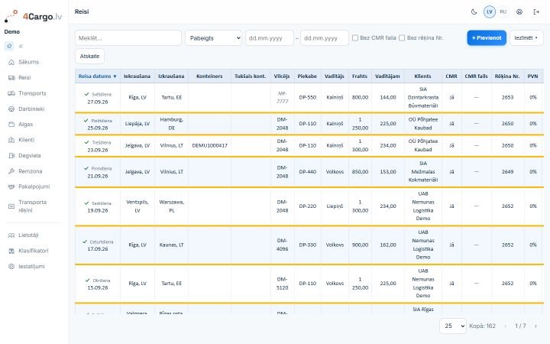The height and width of the screenshot is (344, 550).
Task: Click container number DEMU1000417
Action: 210,145
